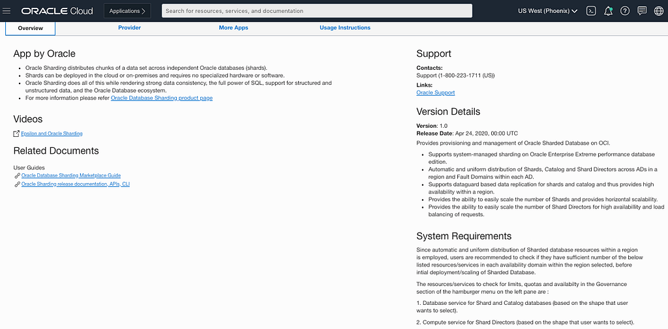Viewport: 668px width, 329px height.
Task: Select the Overview tab
Action: tap(30, 28)
